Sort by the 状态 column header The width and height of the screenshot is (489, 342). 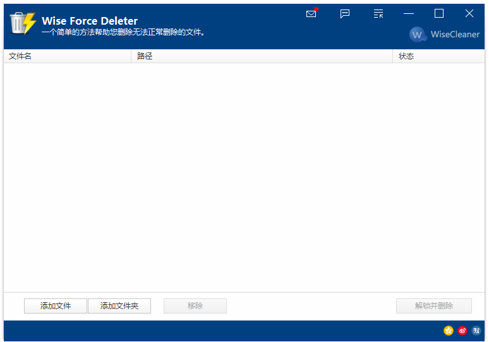pyautogui.click(x=438, y=56)
